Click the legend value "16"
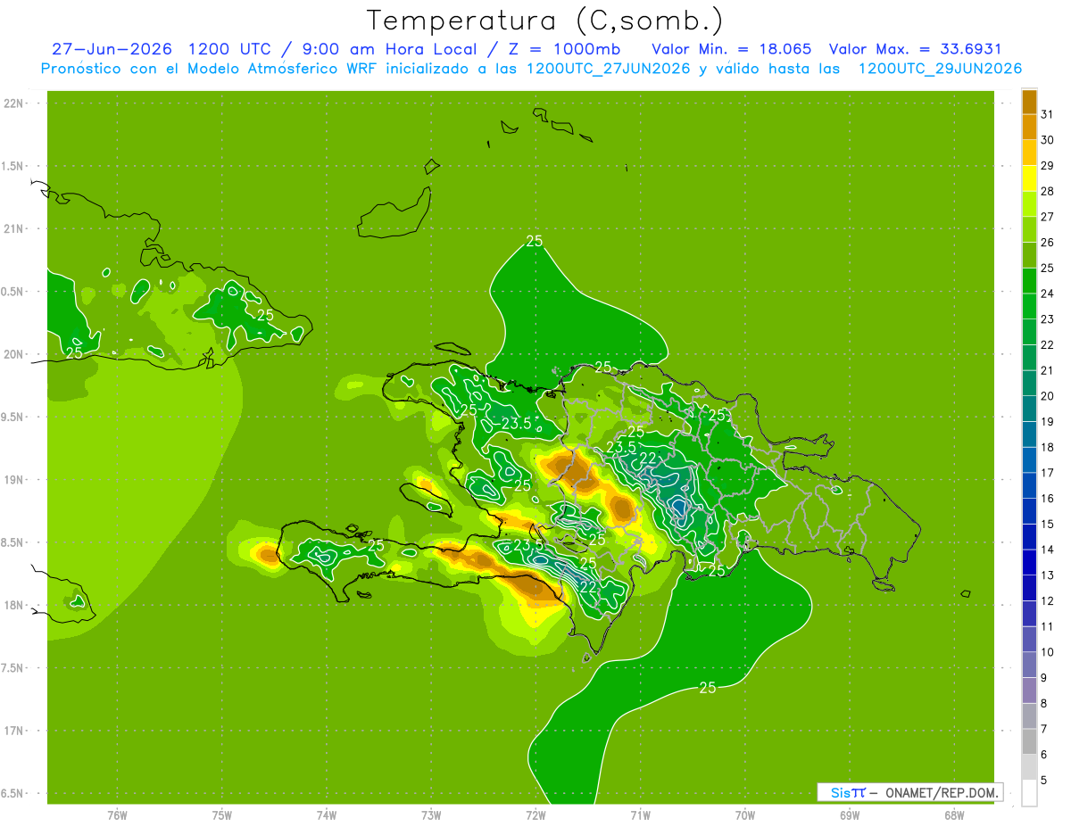Image resolution: width=1071 pixels, height=827 pixels. (x=1048, y=499)
